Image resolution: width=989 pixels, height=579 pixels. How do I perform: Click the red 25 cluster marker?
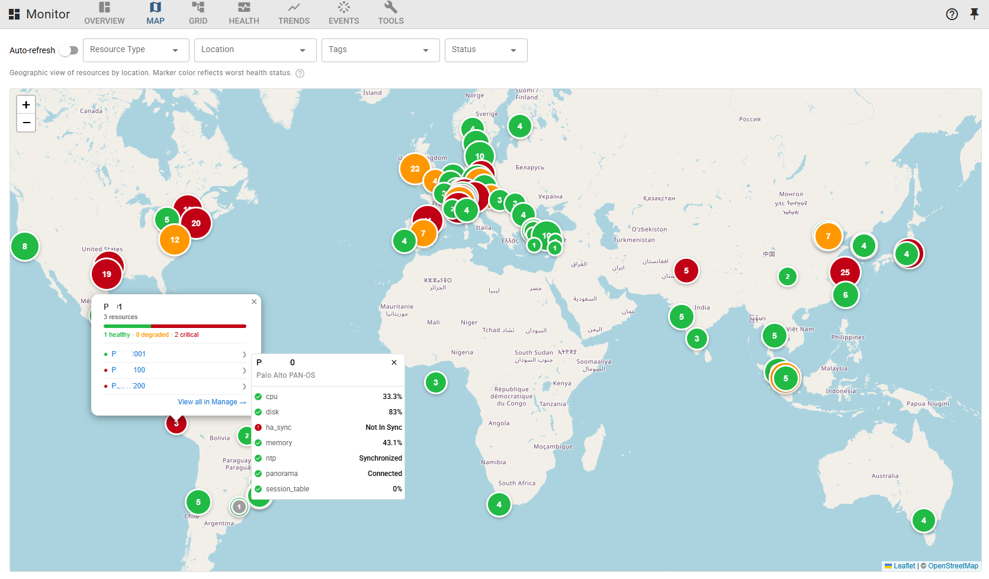point(845,272)
